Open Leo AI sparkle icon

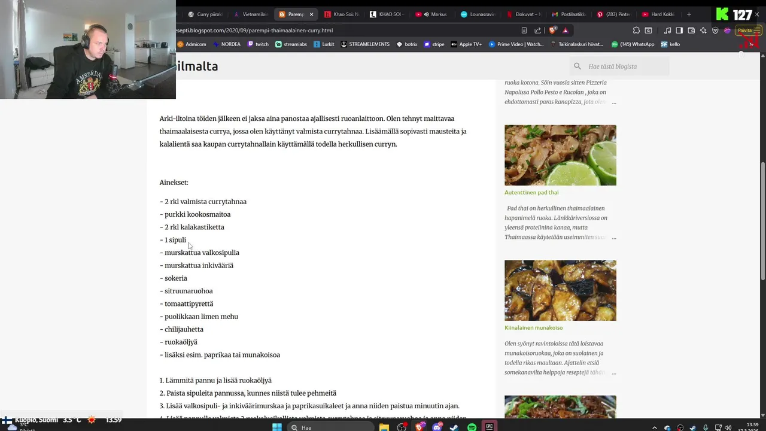pos(703,31)
